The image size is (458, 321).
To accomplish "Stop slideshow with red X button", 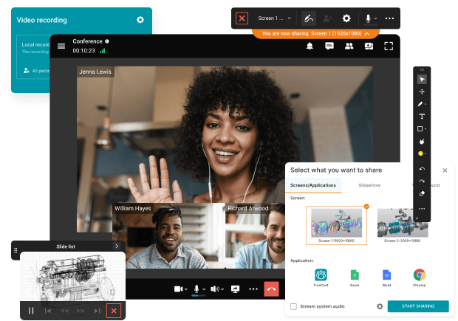I will (x=114, y=311).
